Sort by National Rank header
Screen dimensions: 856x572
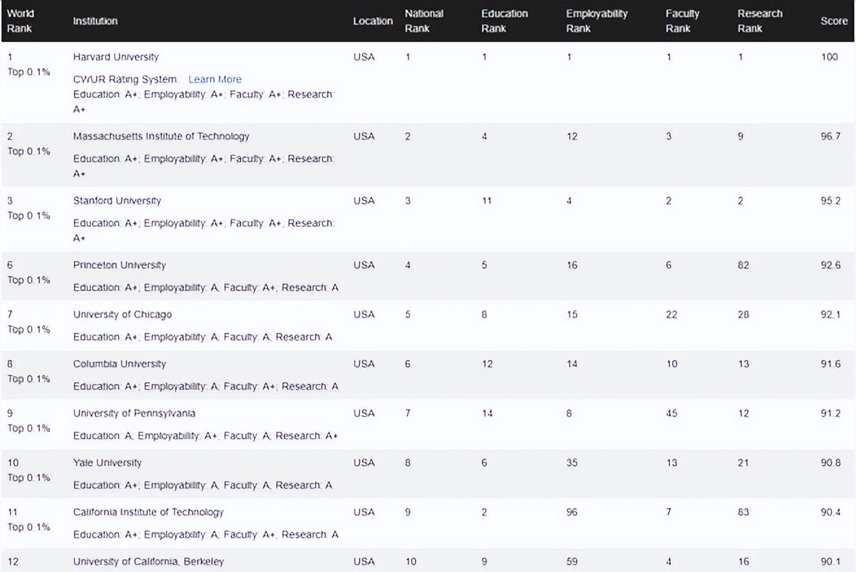point(423,21)
